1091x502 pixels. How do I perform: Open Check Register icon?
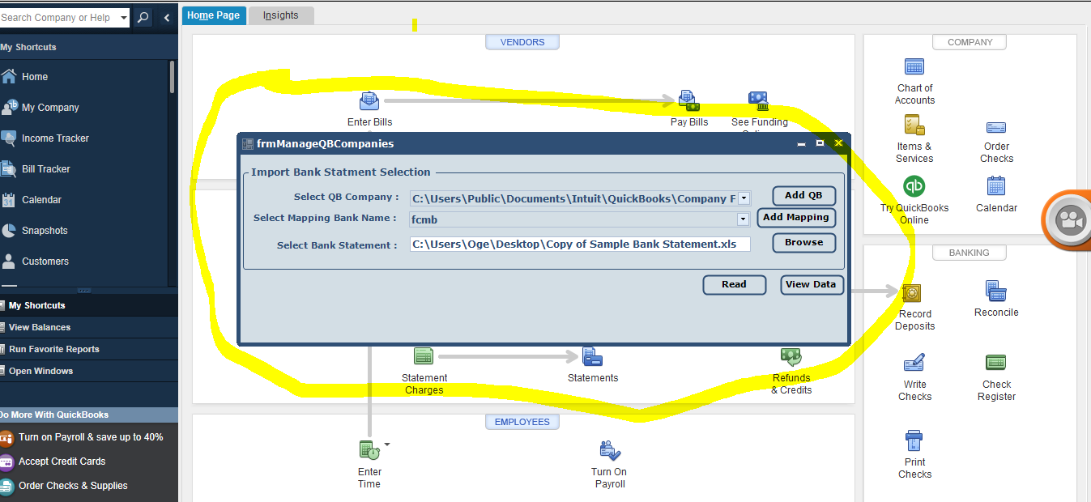996,363
